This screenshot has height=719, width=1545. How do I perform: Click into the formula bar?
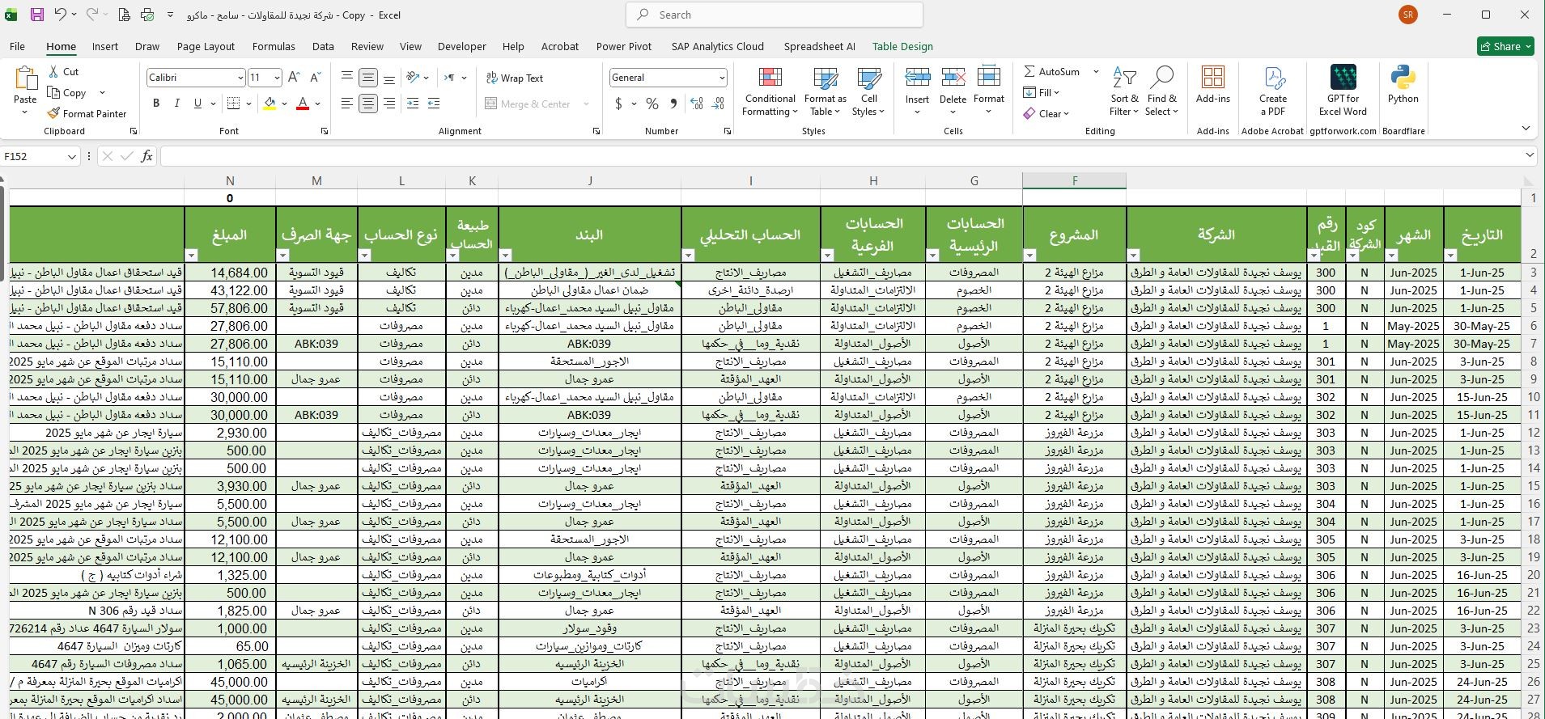point(842,156)
